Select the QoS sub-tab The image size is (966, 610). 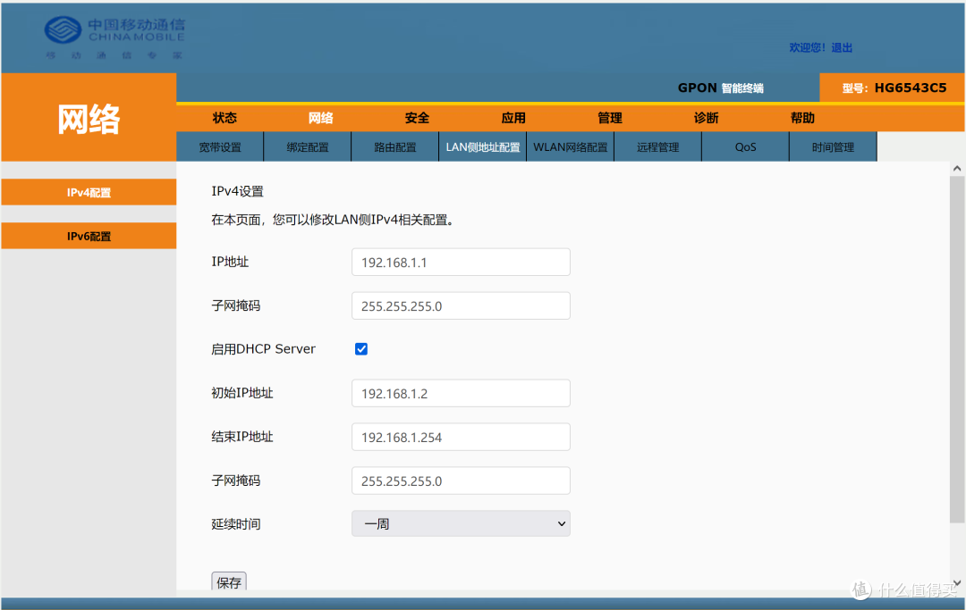point(745,146)
